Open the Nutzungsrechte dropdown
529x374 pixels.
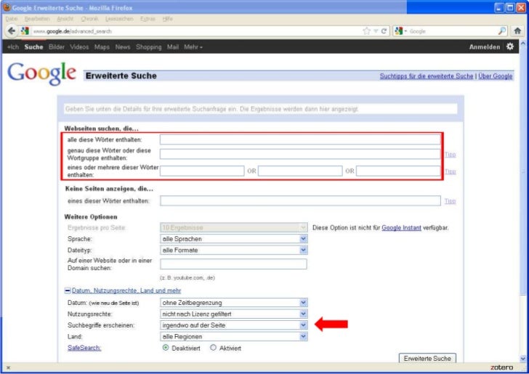click(233, 314)
